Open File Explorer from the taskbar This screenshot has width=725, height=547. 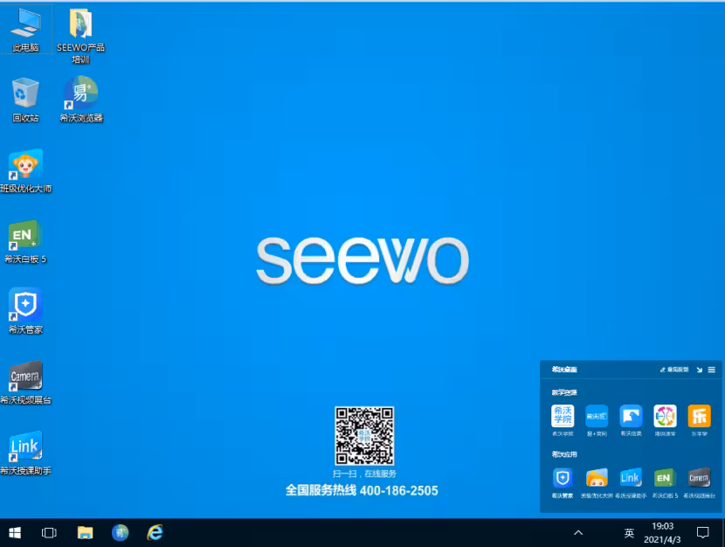coord(85,533)
